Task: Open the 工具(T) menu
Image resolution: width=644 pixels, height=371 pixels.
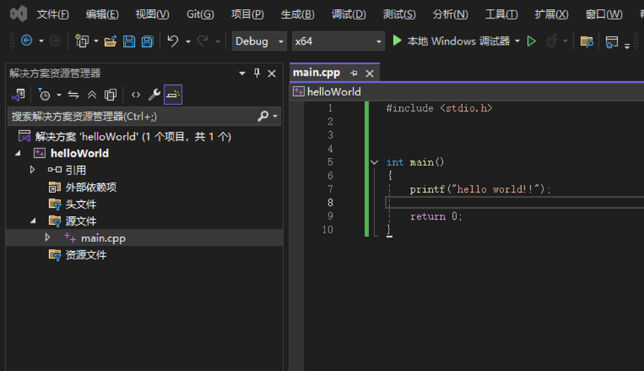Action: click(502, 14)
